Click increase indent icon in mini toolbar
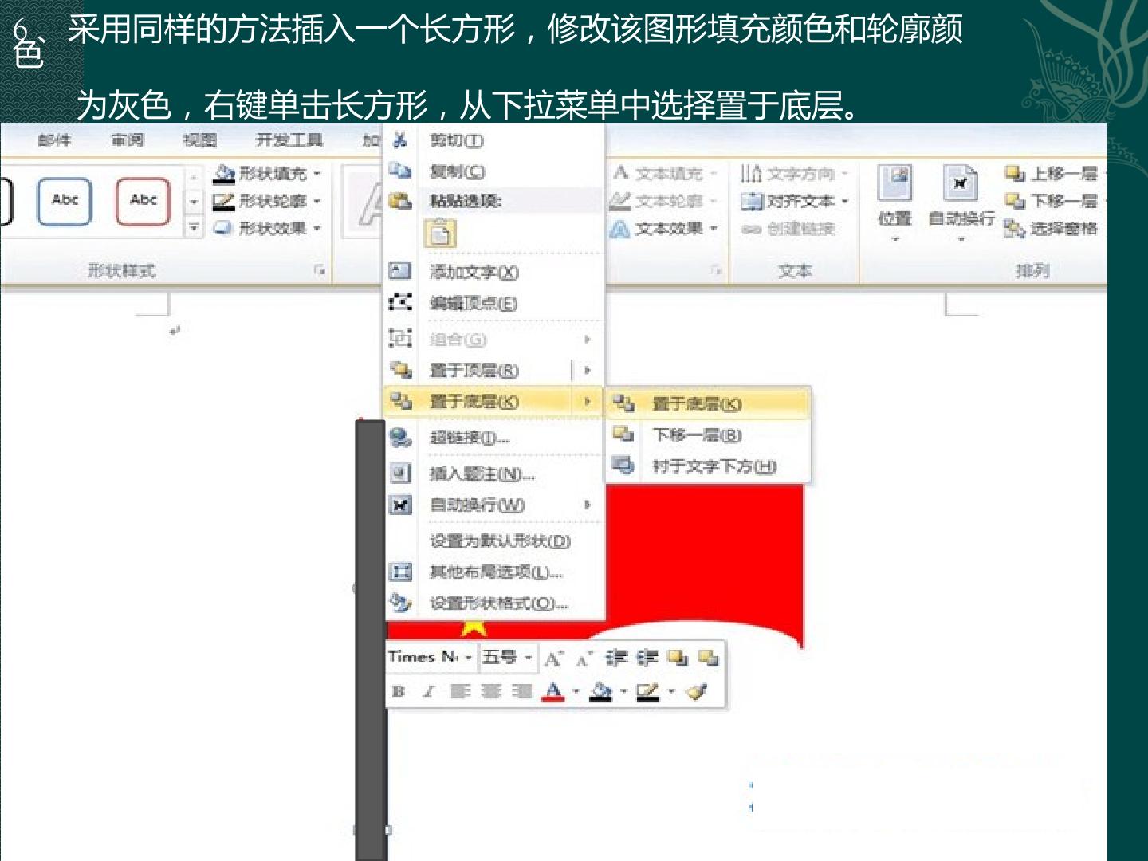This screenshot has width=1148, height=861. [x=647, y=658]
